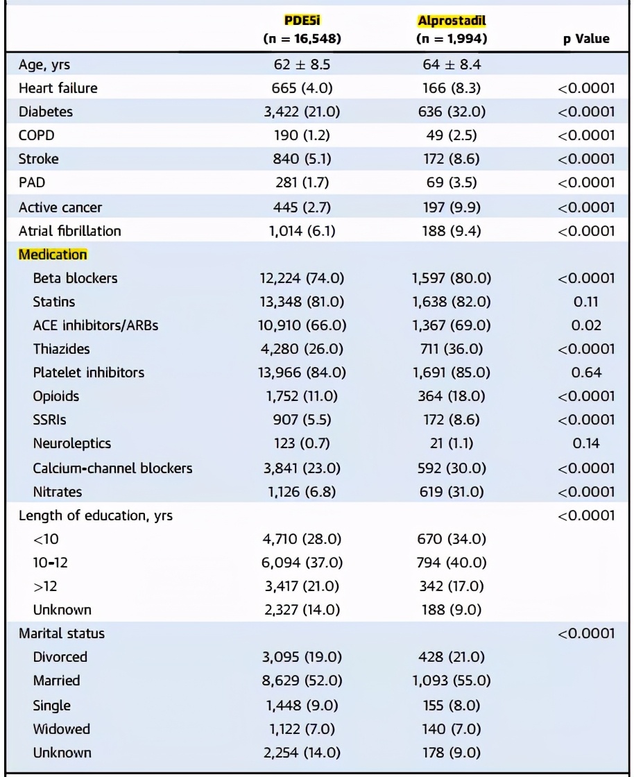634x777 pixels.
Task: Click the Marital status section label
Action: (61, 633)
